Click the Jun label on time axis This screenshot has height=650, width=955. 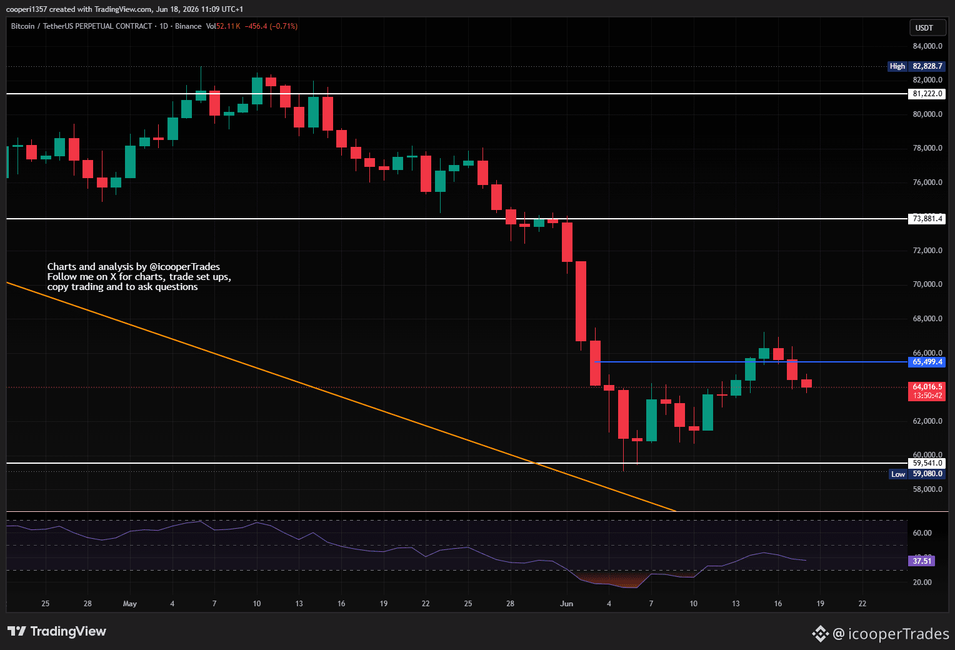click(566, 604)
